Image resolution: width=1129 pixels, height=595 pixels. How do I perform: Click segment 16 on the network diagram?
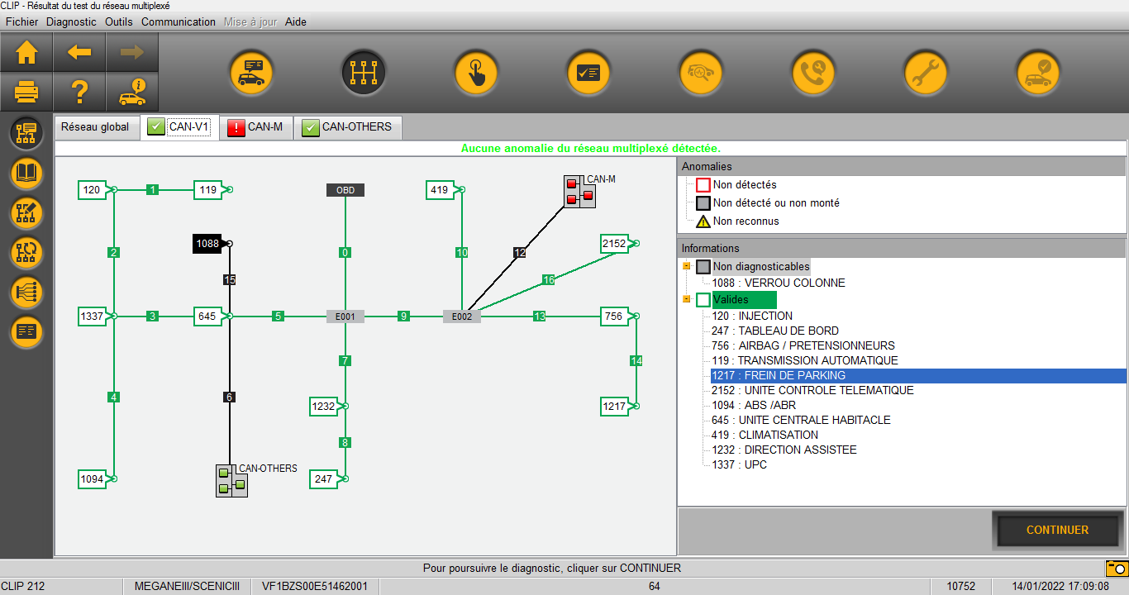(x=549, y=279)
